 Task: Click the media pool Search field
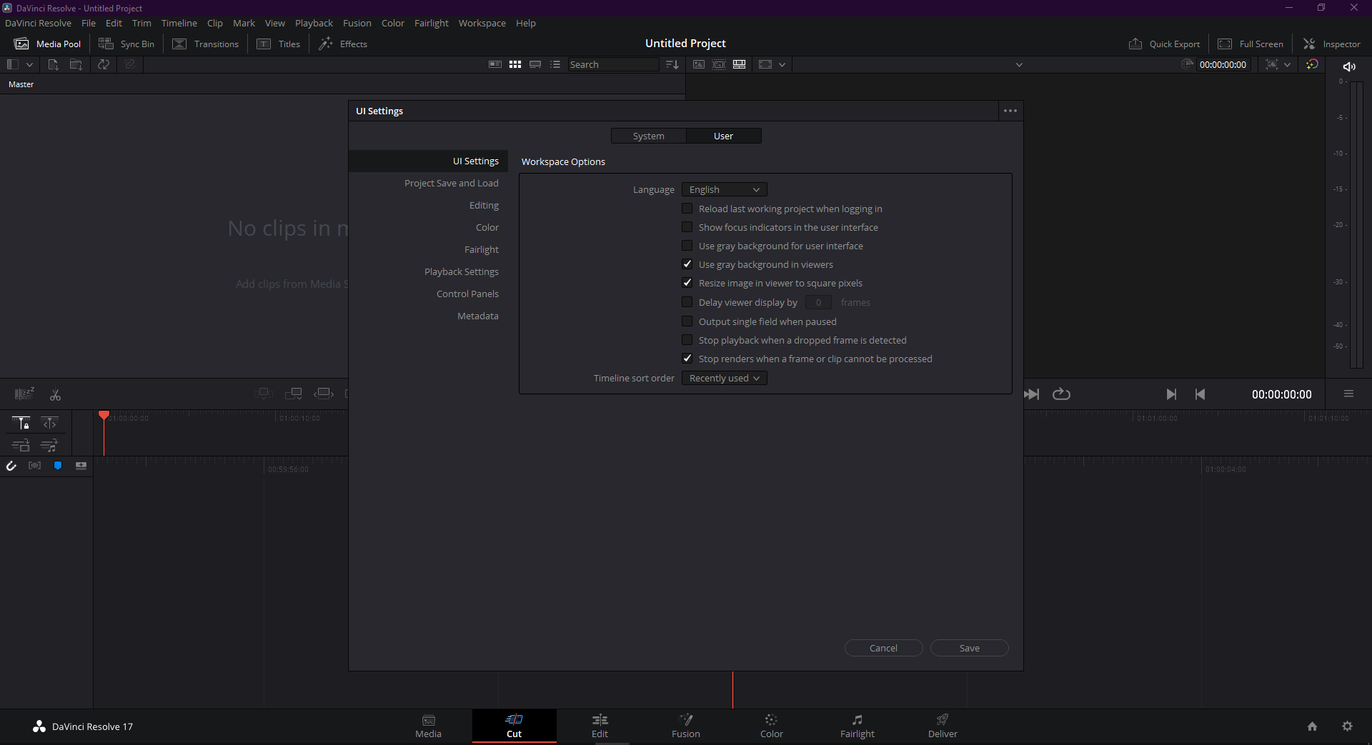pyautogui.click(x=613, y=64)
